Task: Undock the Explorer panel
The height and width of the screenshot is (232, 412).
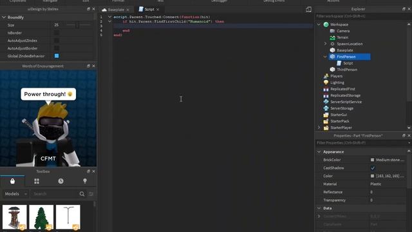Action: pyautogui.click(x=404, y=9)
